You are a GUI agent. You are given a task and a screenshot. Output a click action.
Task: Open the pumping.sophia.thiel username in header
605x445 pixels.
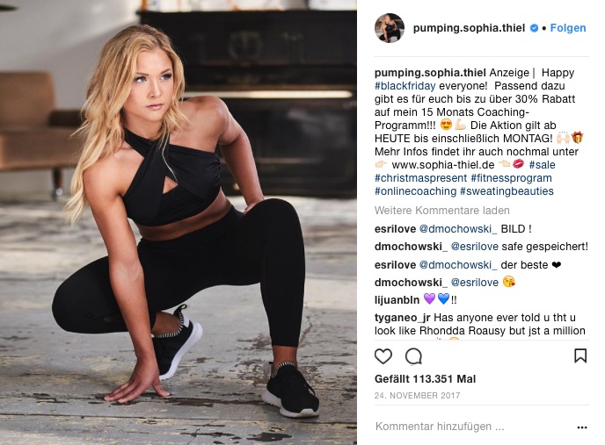click(469, 28)
